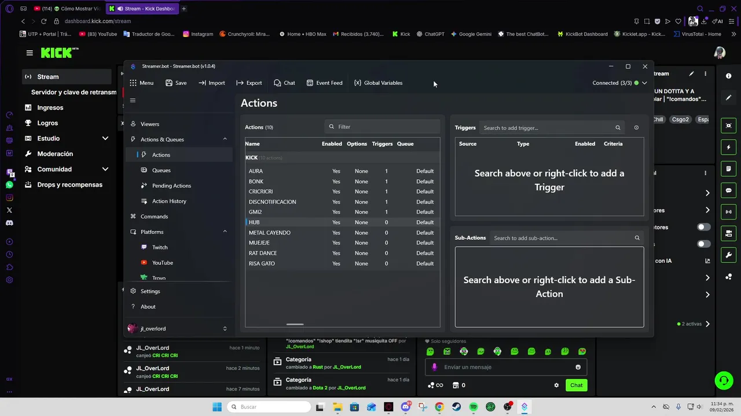The height and width of the screenshot is (416, 741).
Task: Open the Chat window in Streamer.bot
Action: coord(284,83)
